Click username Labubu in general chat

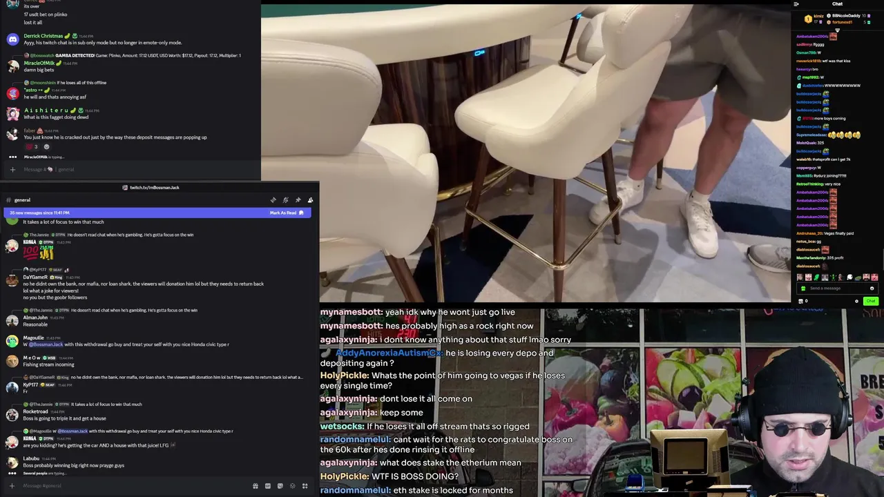(x=31, y=458)
